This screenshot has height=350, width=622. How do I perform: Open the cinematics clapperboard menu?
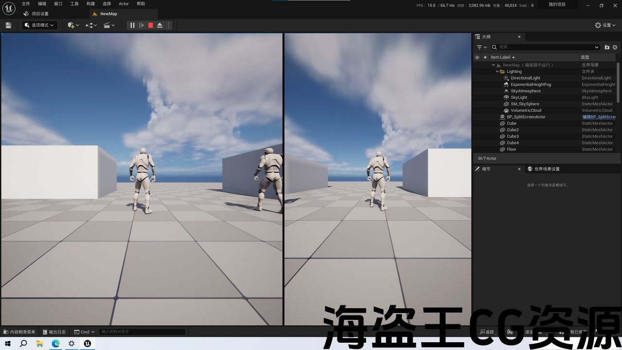coord(109,25)
